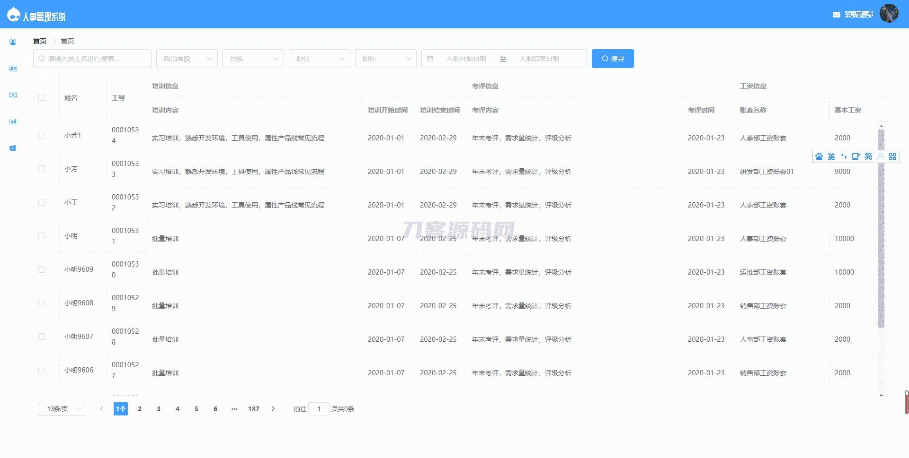The width and height of the screenshot is (909, 458).
Task: Open the 13条/页 page size dropdown
Action: pyautogui.click(x=62, y=409)
